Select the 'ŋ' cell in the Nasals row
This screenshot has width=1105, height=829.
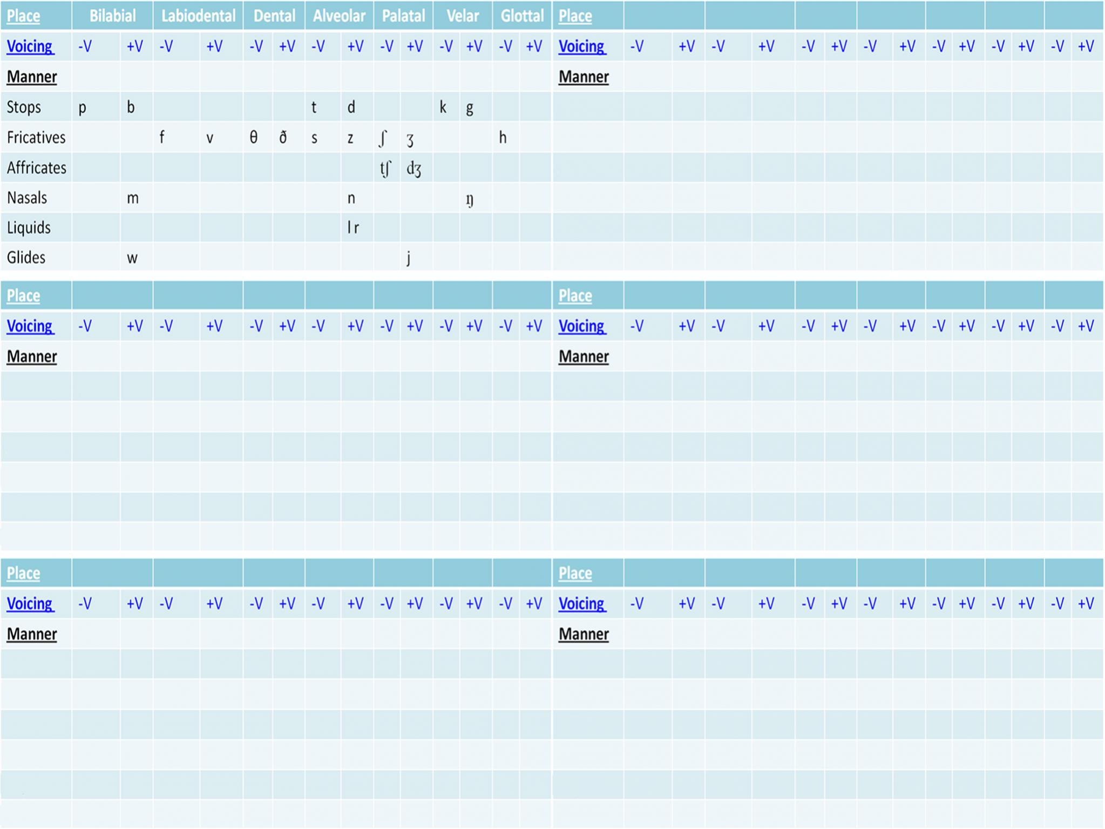coord(476,198)
